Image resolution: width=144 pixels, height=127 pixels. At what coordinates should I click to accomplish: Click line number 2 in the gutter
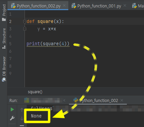[x=10, y=21]
